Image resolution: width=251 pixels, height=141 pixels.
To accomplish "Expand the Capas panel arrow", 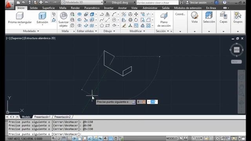I will point(224,31).
